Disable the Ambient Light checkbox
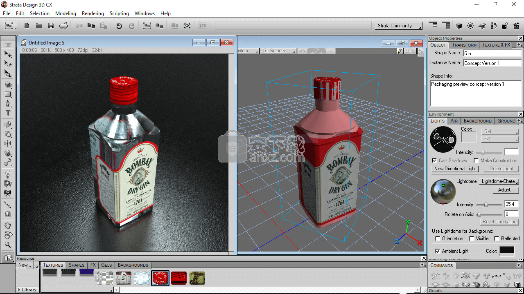The width and height of the screenshot is (524, 294). [x=438, y=251]
